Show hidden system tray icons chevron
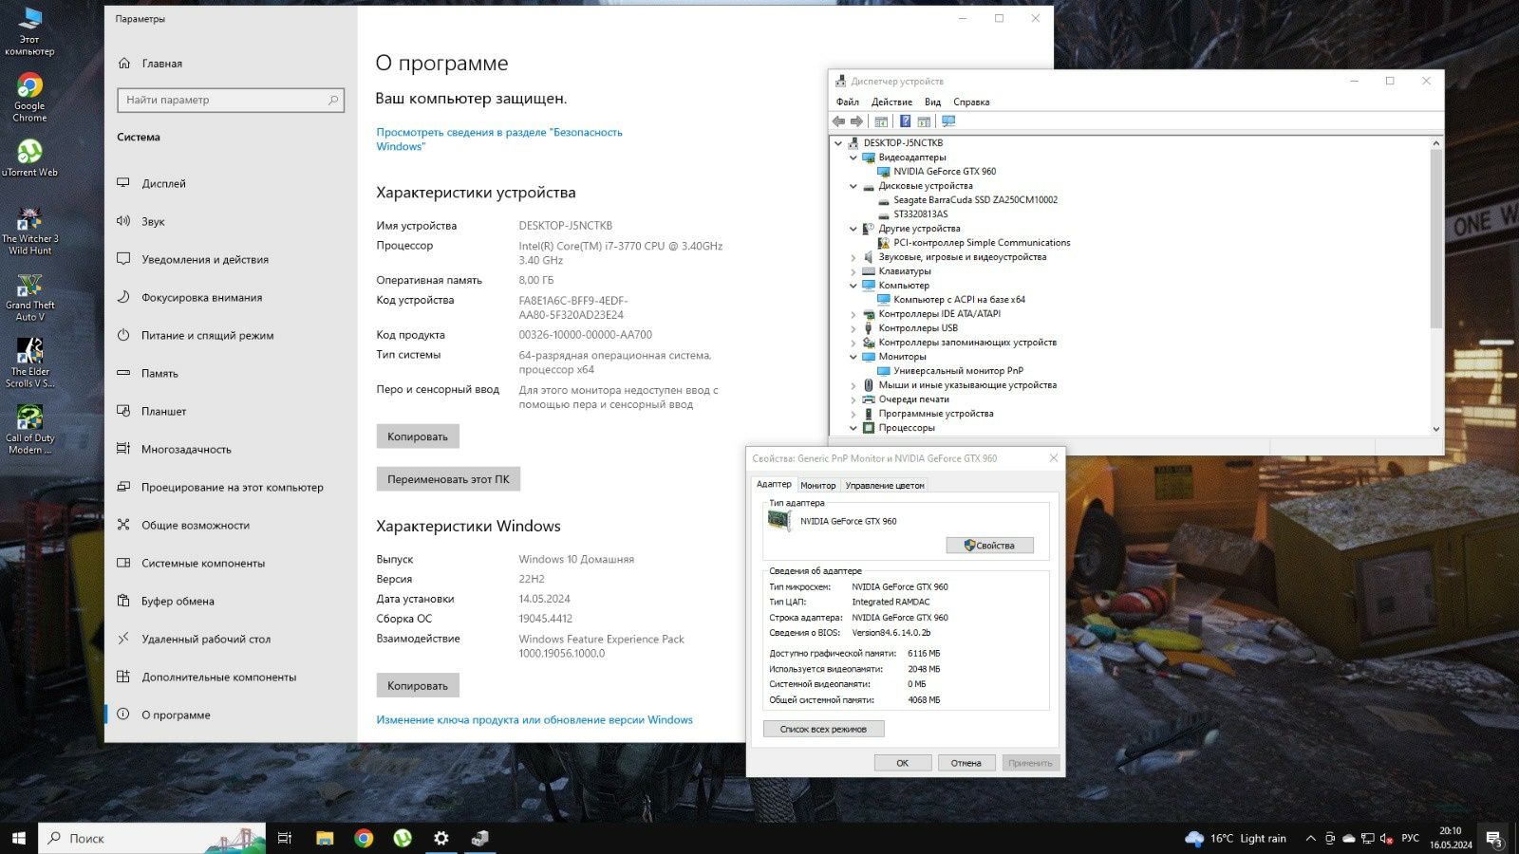1519x854 pixels. (1311, 838)
